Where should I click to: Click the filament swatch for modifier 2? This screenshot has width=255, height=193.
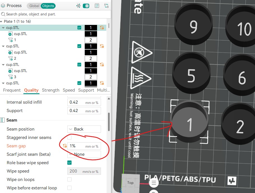pyautogui.click(x=91, y=59)
